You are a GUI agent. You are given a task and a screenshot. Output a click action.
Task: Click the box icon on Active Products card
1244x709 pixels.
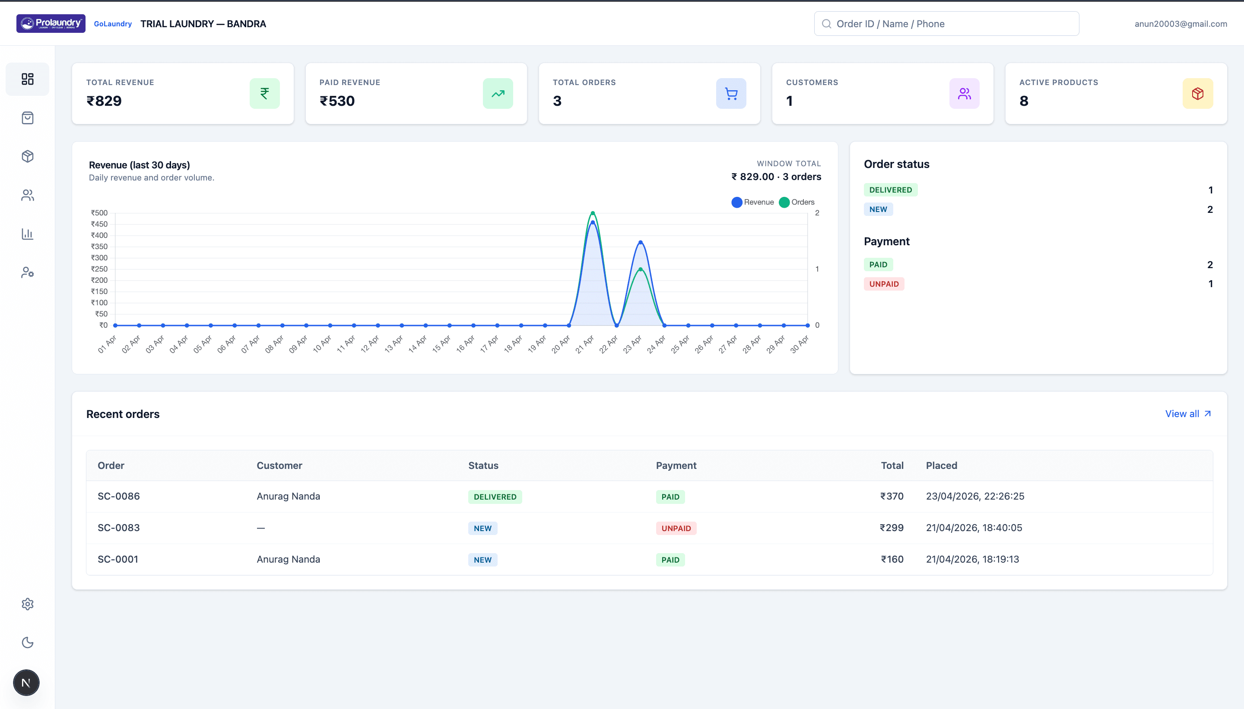tap(1198, 93)
